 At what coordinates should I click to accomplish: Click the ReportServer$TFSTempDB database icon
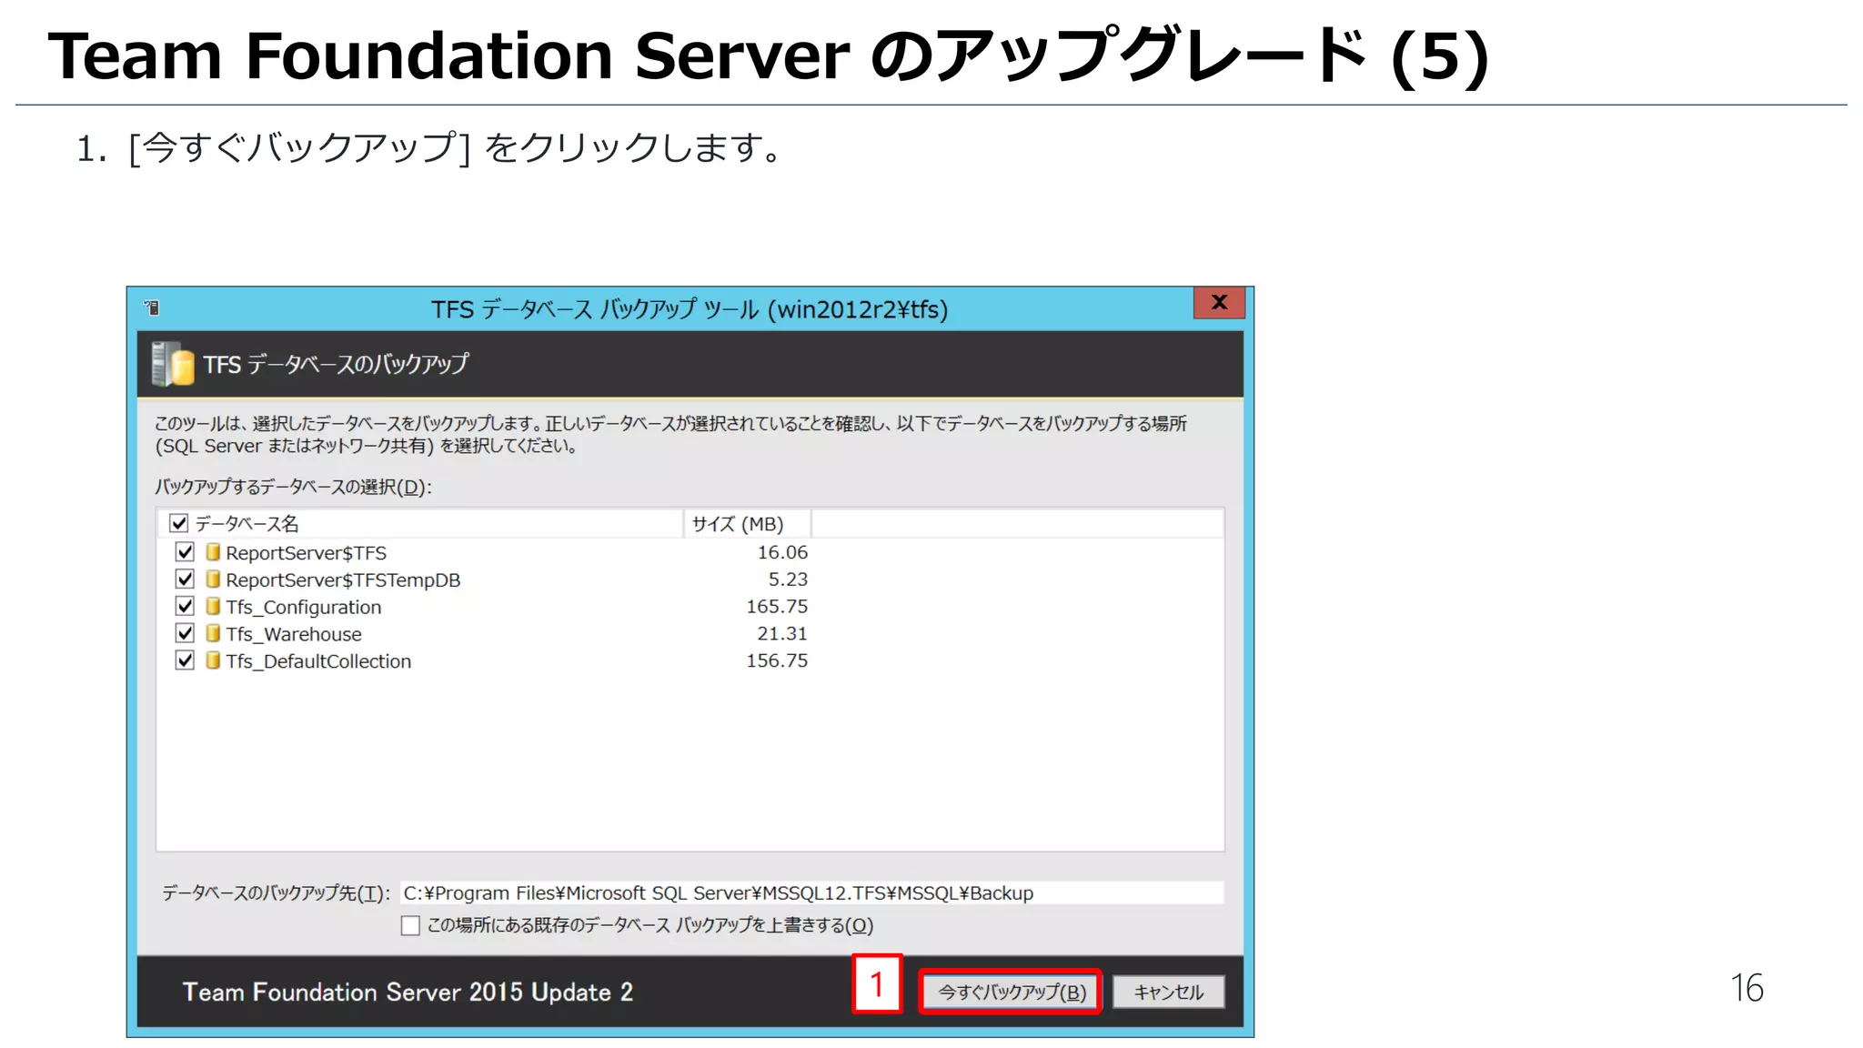(x=213, y=579)
